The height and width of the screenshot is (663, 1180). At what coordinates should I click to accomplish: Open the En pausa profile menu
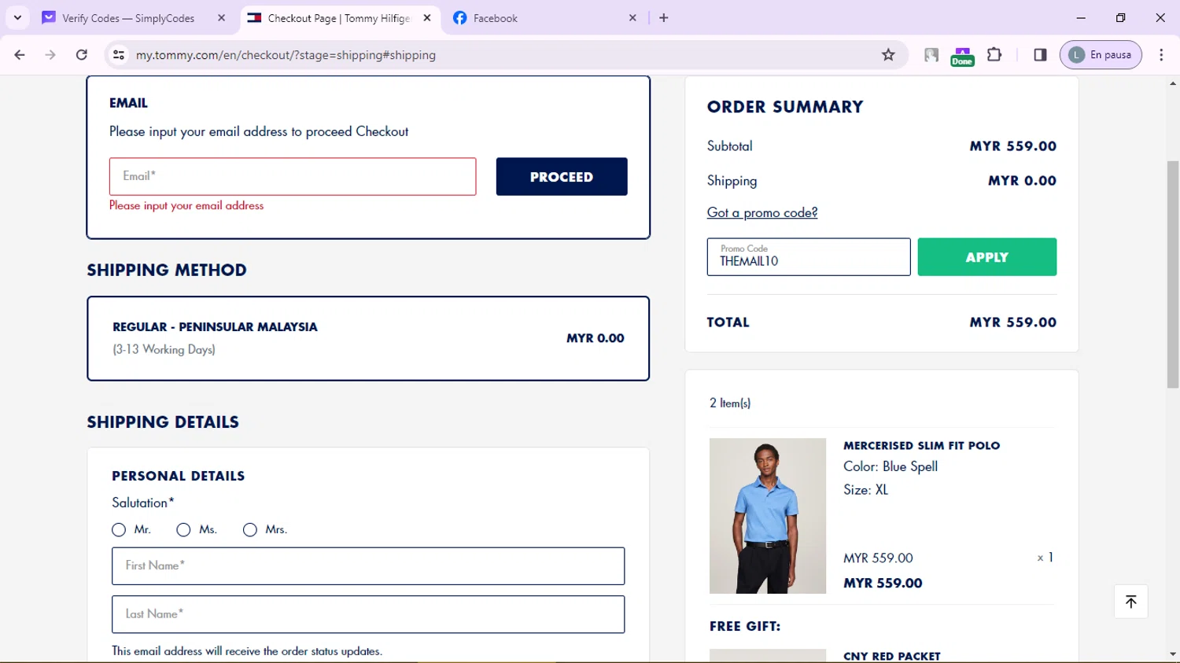coord(1101,55)
